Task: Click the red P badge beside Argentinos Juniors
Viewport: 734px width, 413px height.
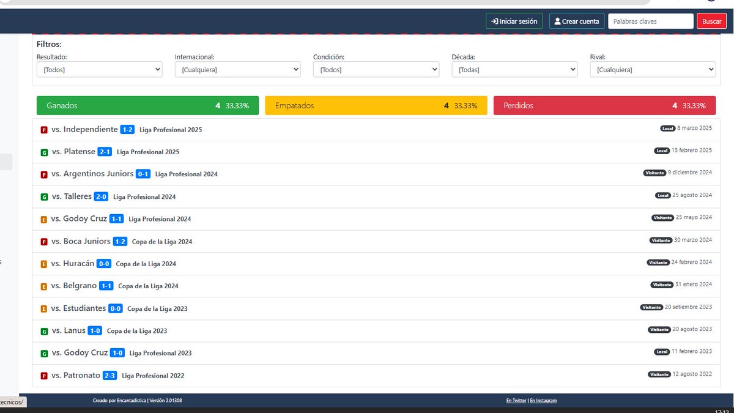Action: pyautogui.click(x=44, y=174)
